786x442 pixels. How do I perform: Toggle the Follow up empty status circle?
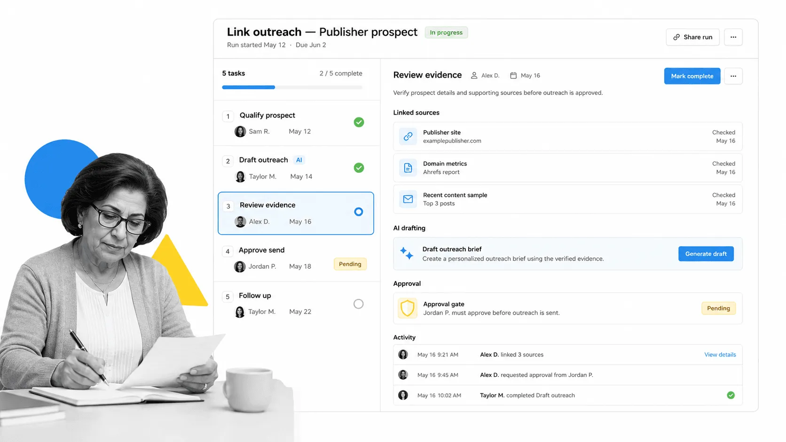point(358,304)
